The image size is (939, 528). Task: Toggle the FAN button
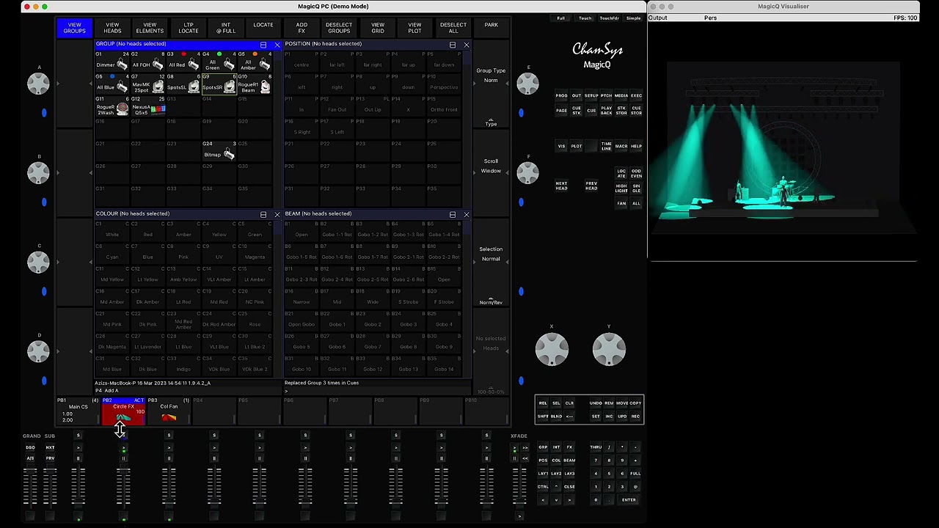tap(621, 203)
